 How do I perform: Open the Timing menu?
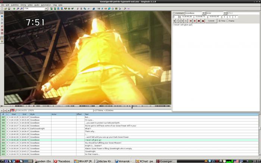[x=23, y=5]
